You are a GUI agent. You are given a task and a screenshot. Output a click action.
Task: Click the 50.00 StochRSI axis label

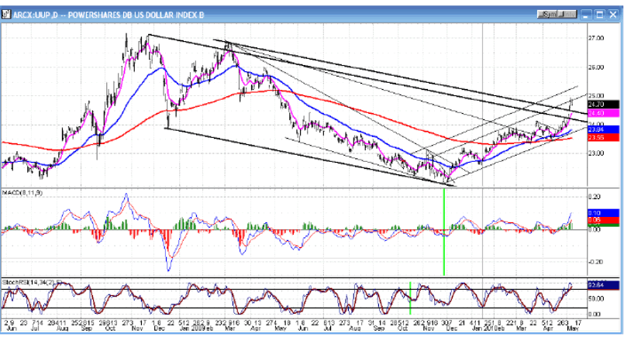click(596, 298)
